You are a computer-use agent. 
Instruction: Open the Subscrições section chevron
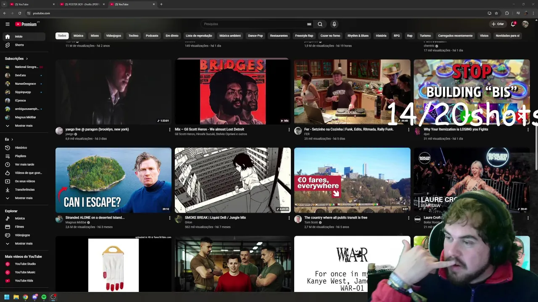[26, 59]
